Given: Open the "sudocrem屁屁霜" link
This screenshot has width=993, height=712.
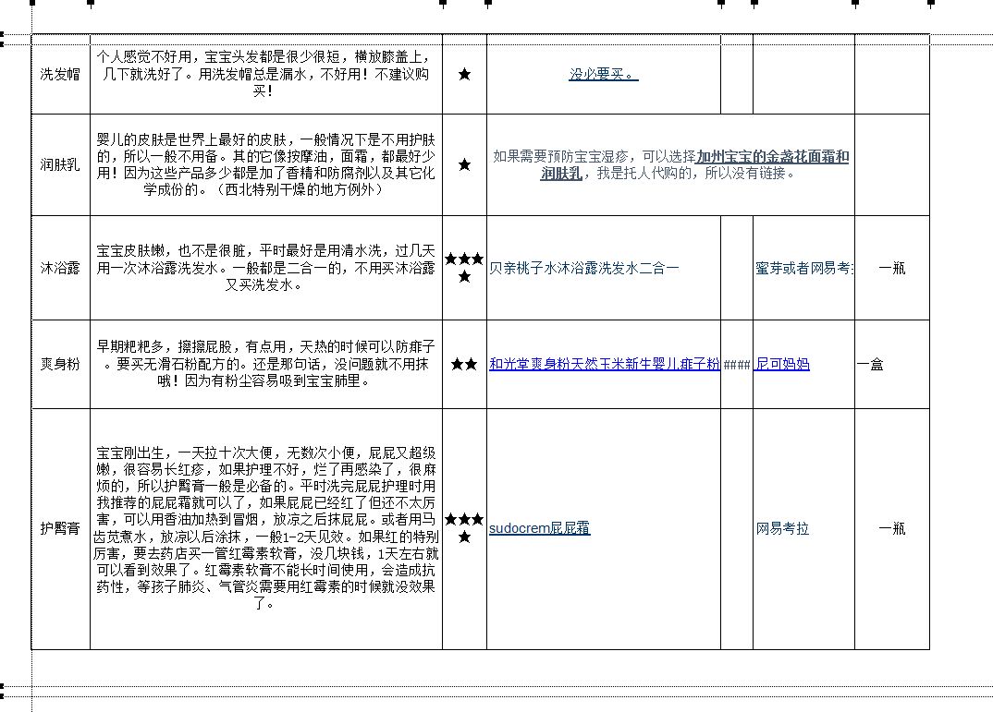Looking at the screenshot, I should [x=539, y=529].
